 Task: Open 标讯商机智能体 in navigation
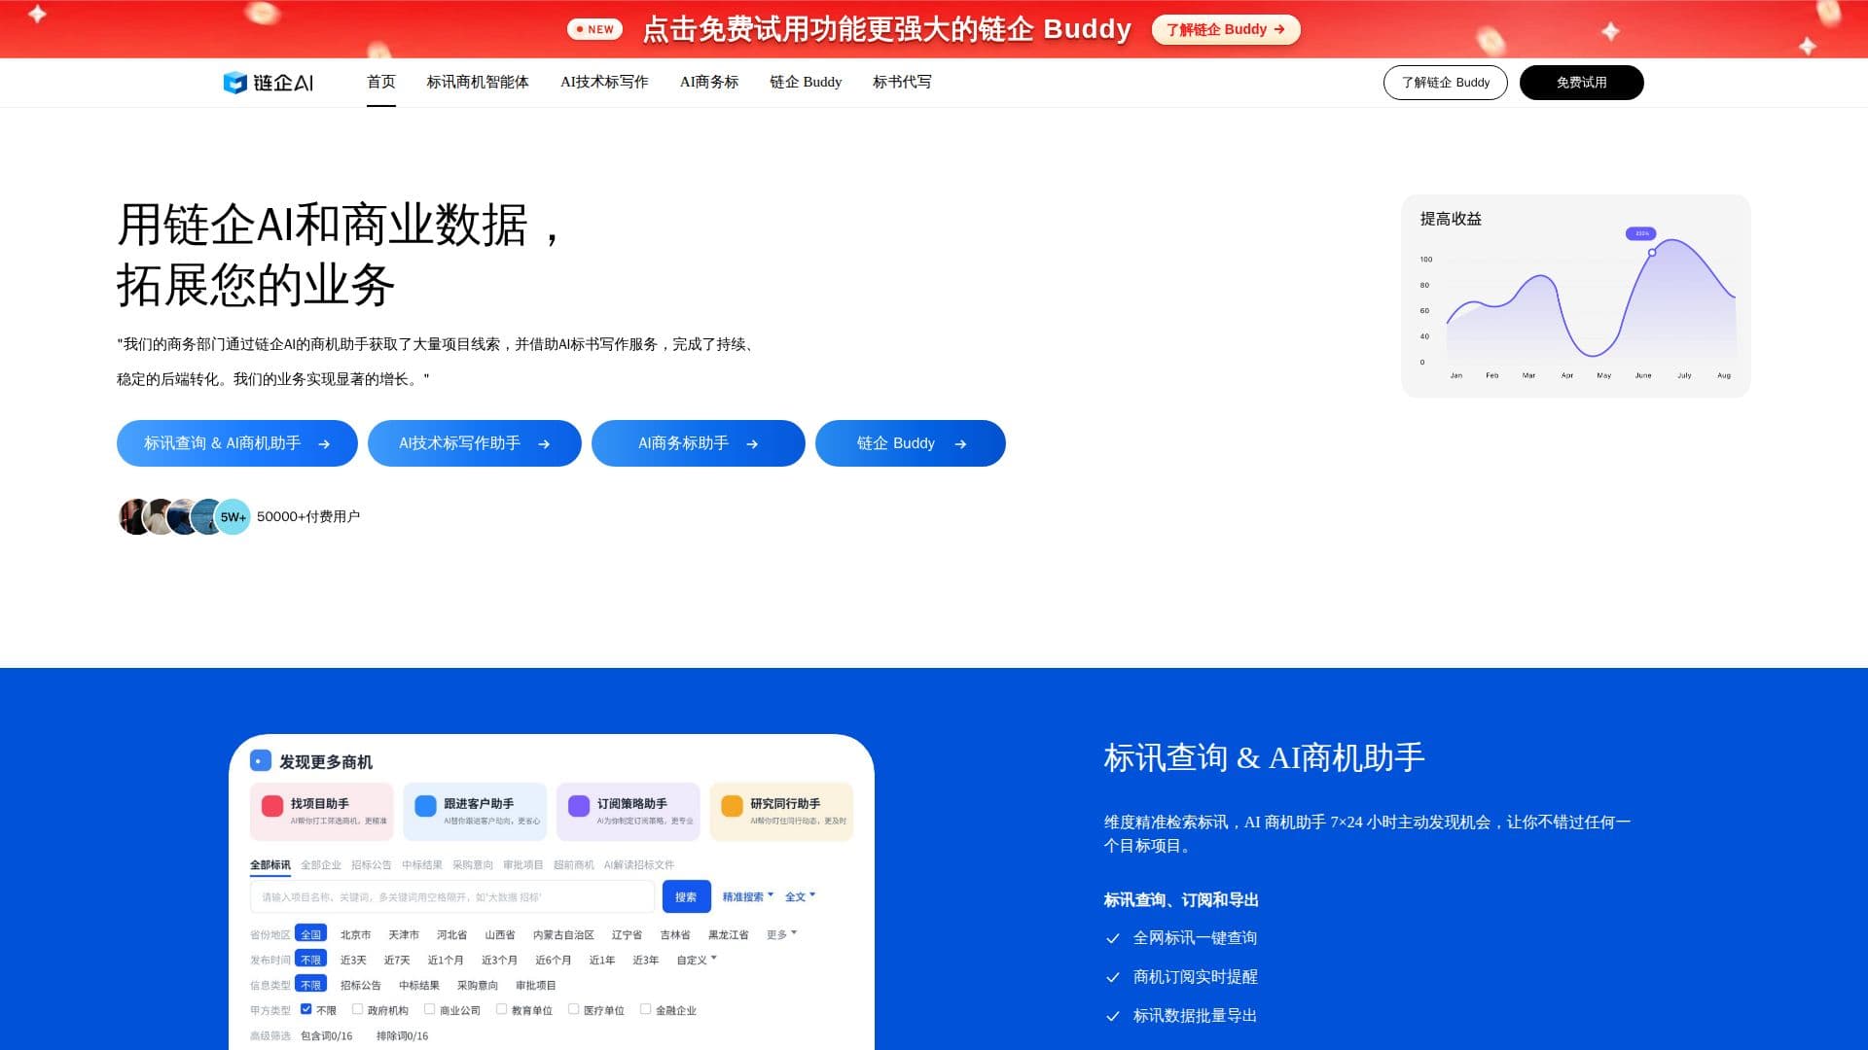click(x=478, y=83)
